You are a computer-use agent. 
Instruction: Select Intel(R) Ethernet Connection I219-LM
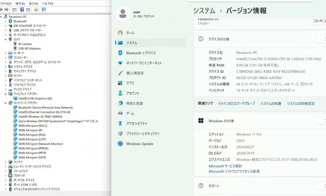pos(44,112)
